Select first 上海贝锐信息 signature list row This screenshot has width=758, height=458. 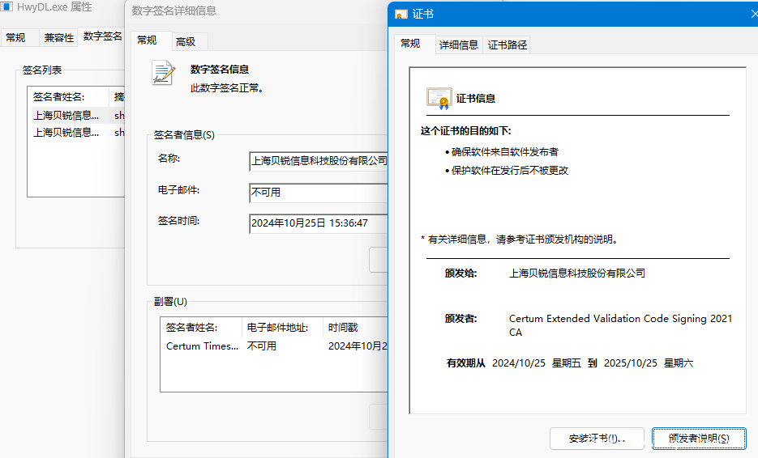(x=77, y=116)
